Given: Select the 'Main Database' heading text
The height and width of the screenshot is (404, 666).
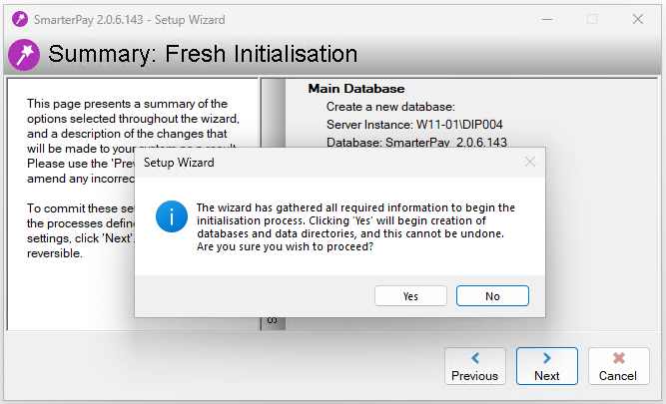Looking at the screenshot, I should coord(355,88).
